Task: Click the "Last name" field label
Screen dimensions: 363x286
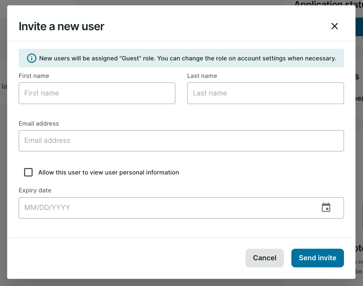Action: coord(202,76)
